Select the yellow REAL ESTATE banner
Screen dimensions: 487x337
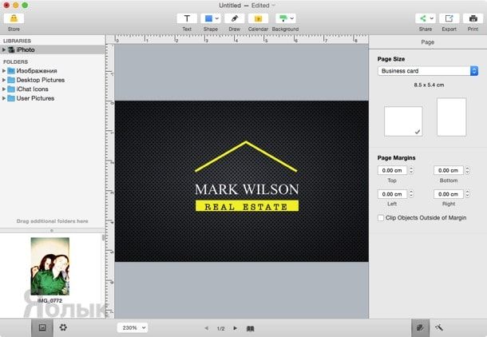(x=247, y=206)
